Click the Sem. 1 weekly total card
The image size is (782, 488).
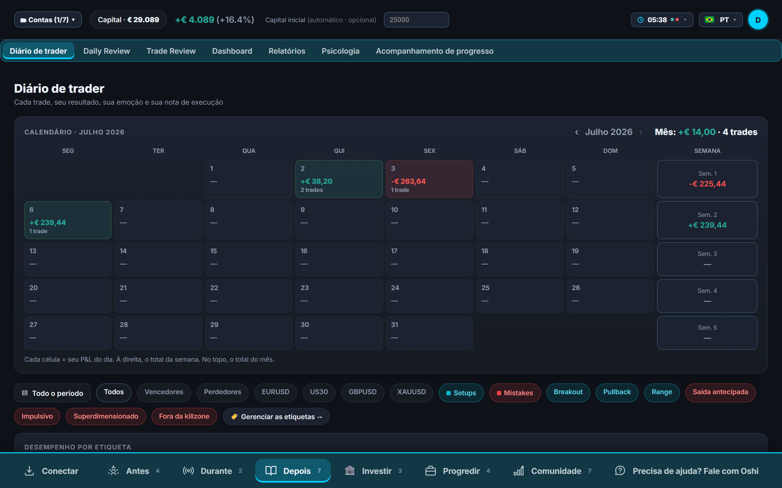pyautogui.click(x=707, y=179)
